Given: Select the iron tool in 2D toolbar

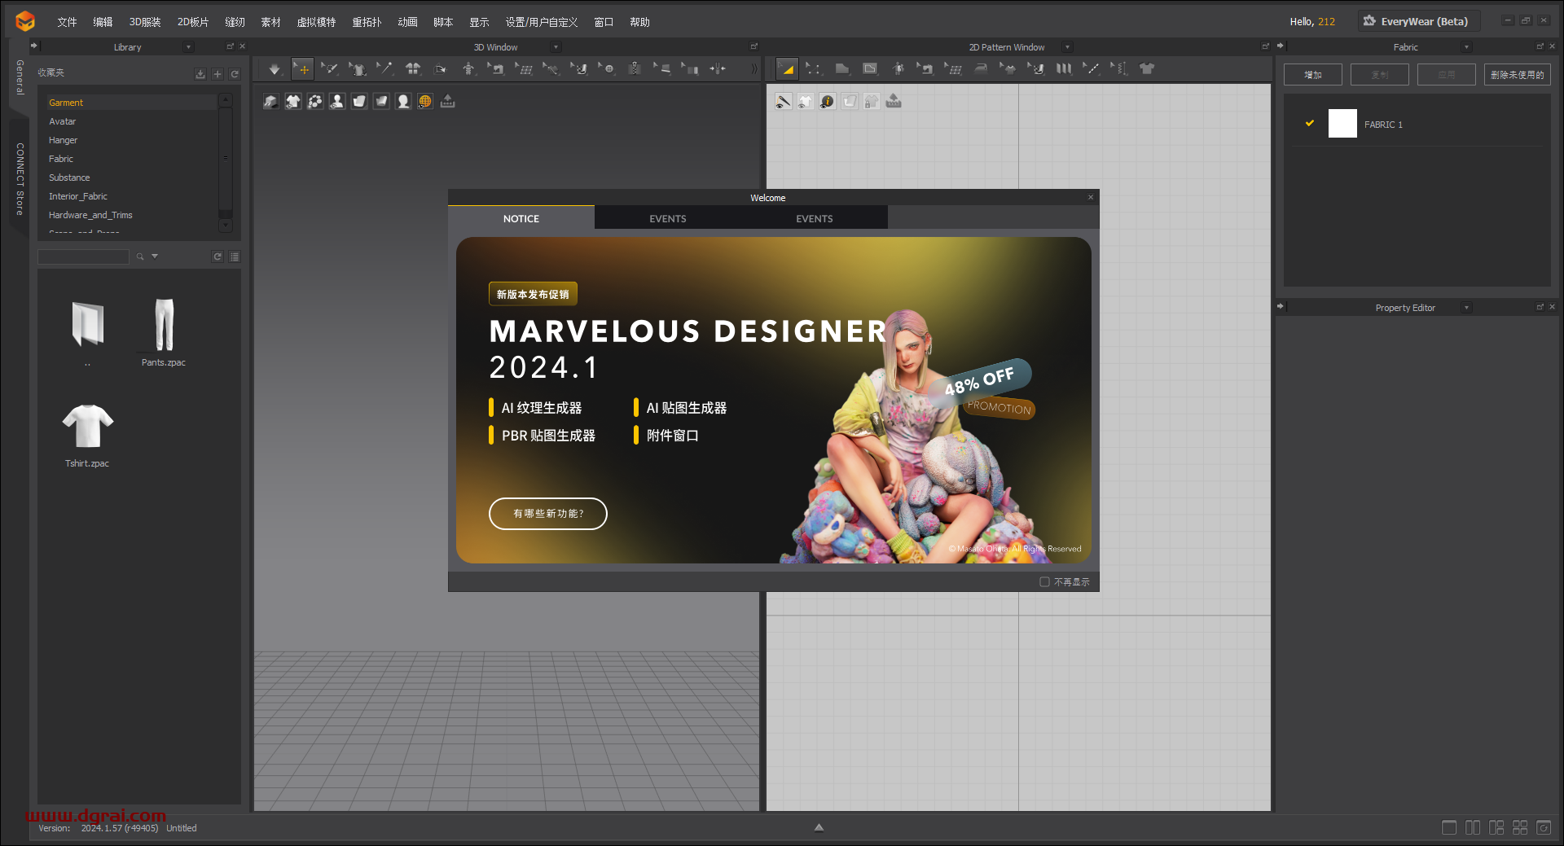Looking at the screenshot, I should point(981,69).
